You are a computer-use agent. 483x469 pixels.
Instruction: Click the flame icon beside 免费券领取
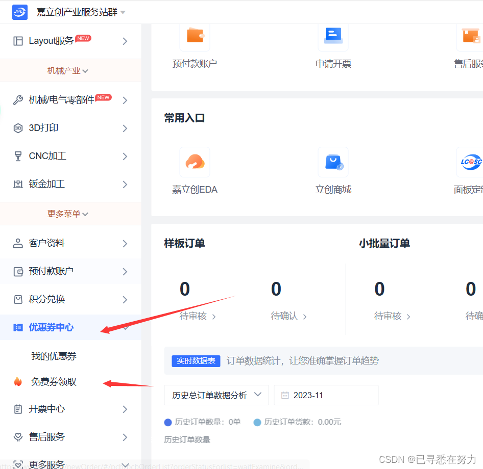pos(18,382)
